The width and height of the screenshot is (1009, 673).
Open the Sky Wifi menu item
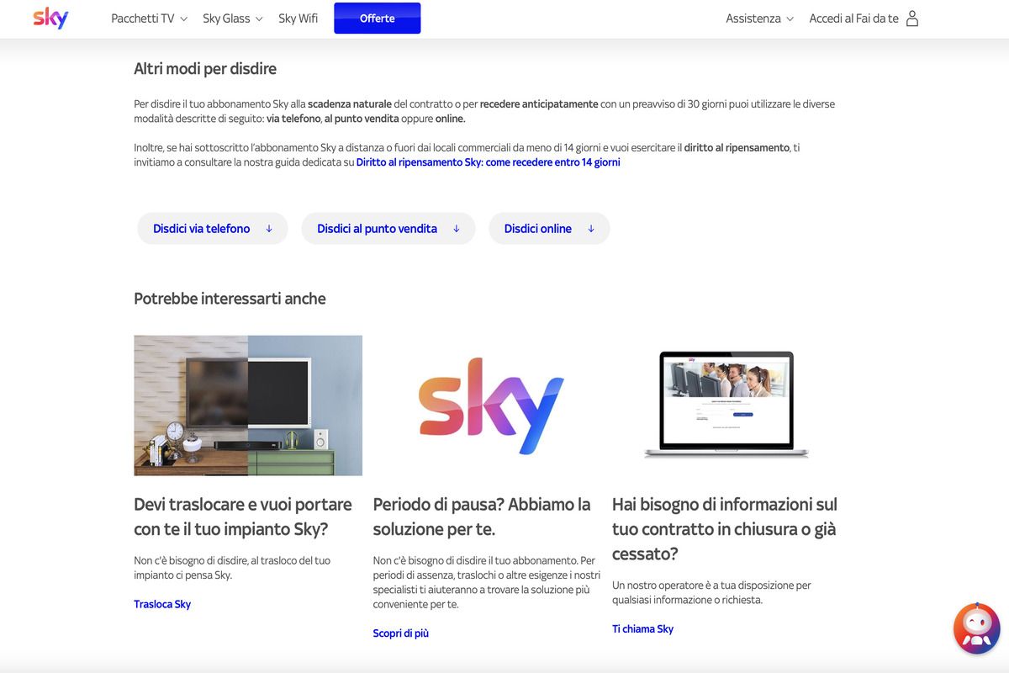pyautogui.click(x=298, y=19)
